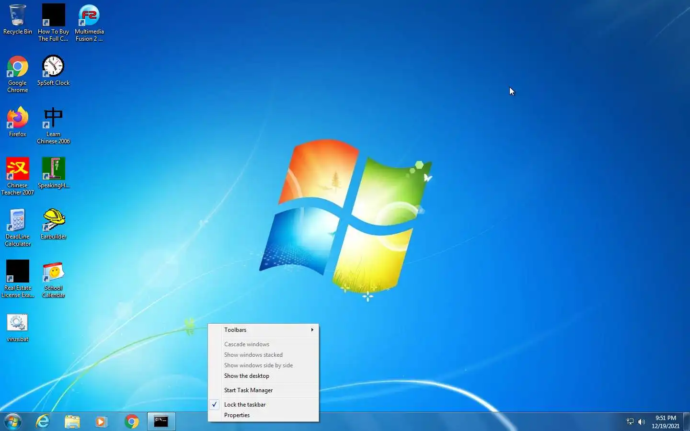This screenshot has height=431, width=690.
Task: Select the SpeakingH... desktop shortcut
Action: (53, 173)
